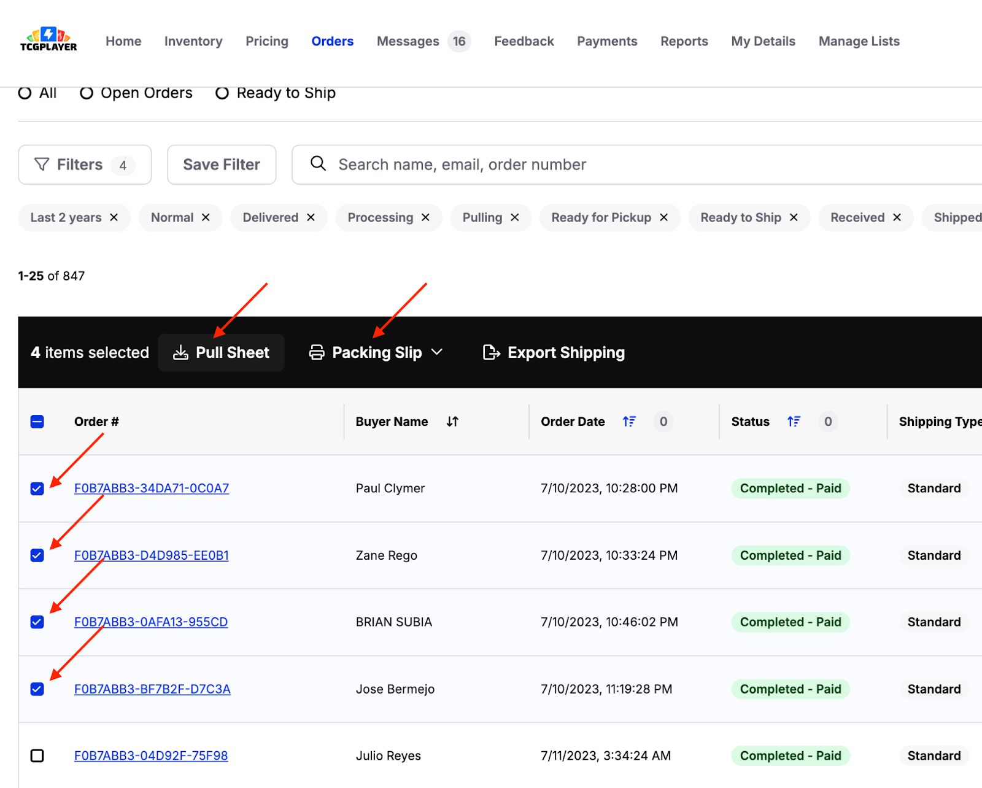
Task: Open order F0B7ABB3-0AFA13-955CD
Action: [x=151, y=622]
